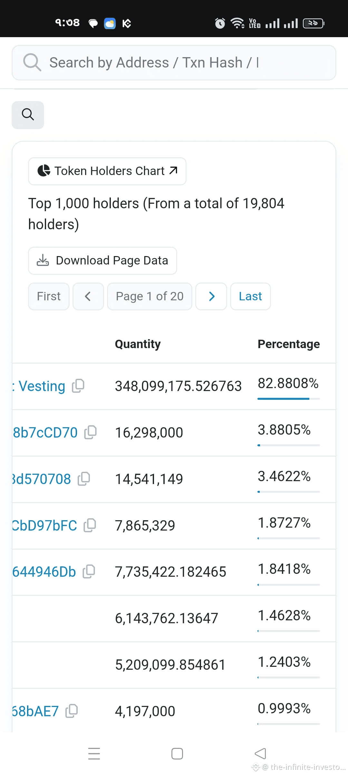Download Page Data of holders

click(x=102, y=261)
